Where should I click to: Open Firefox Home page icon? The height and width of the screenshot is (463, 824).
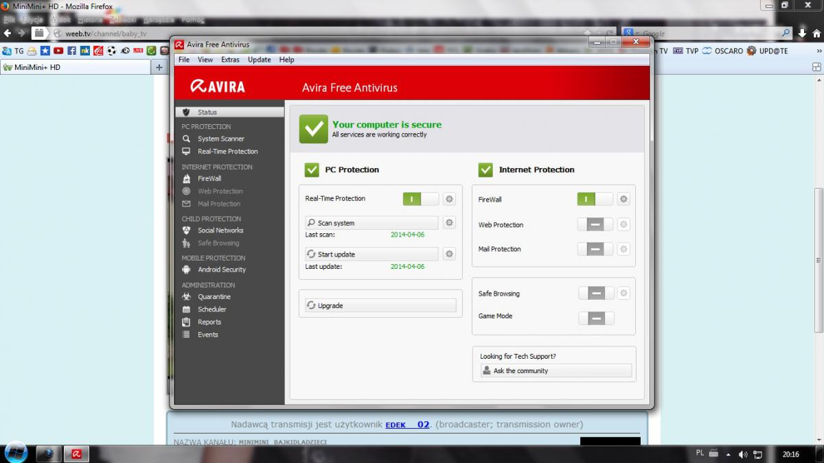[x=818, y=32]
